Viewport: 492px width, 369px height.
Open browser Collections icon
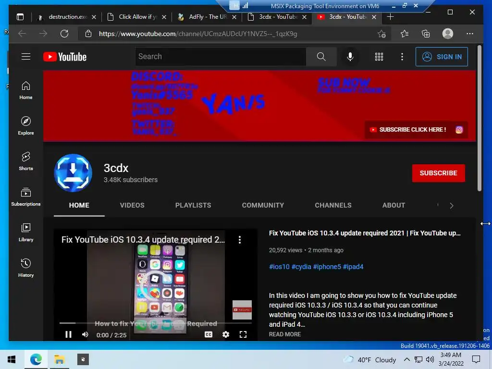[426, 34]
